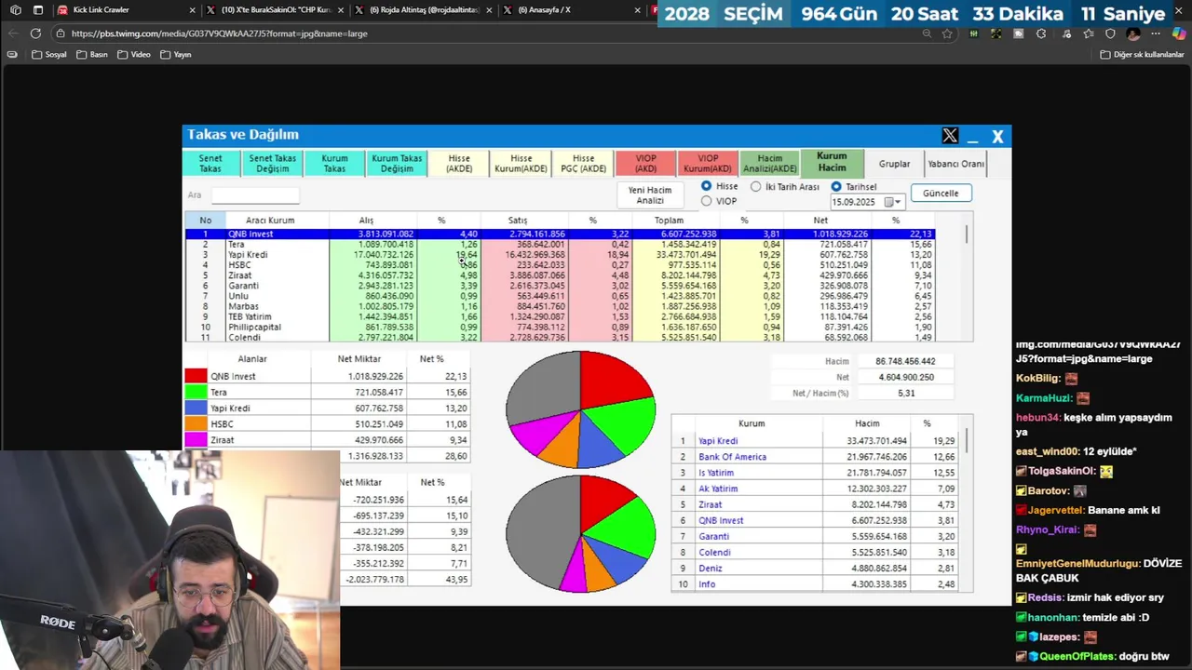The width and height of the screenshot is (1192, 670).
Task: Open the browser shield icon
Action: pyautogui.click(x=1110, y=33)
